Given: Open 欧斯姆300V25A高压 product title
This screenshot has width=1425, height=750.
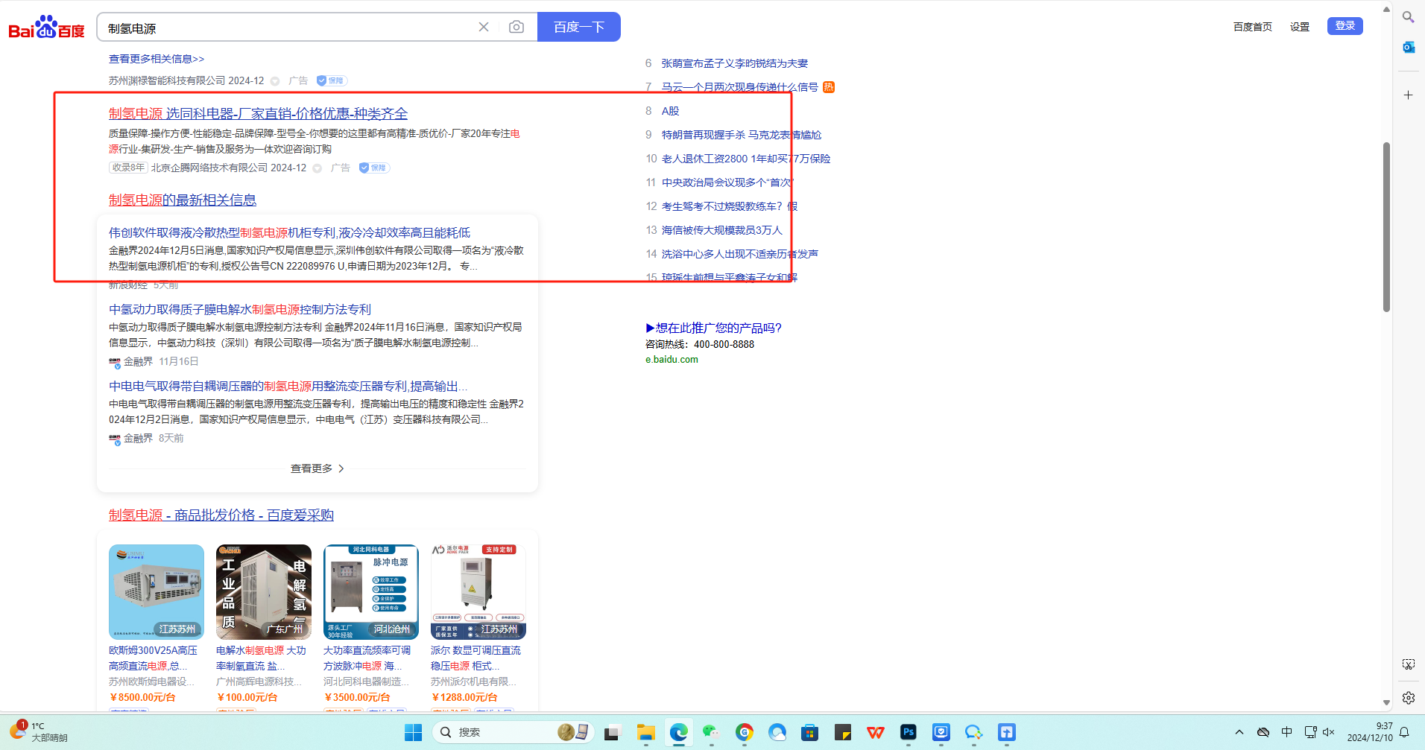Looking at the screenshot, I should click(154, 658).
